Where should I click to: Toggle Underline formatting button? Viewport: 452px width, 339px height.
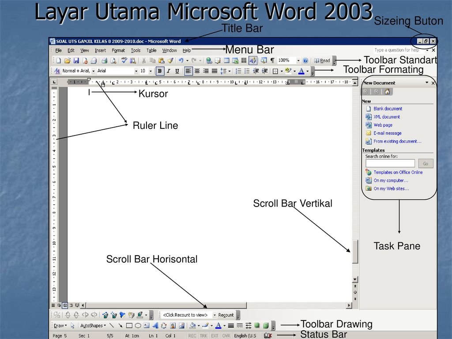[177, 71]
